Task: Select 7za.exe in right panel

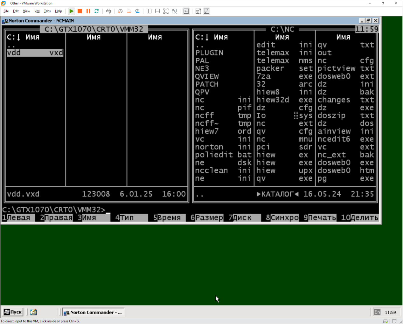Action: tap(285, 76)
